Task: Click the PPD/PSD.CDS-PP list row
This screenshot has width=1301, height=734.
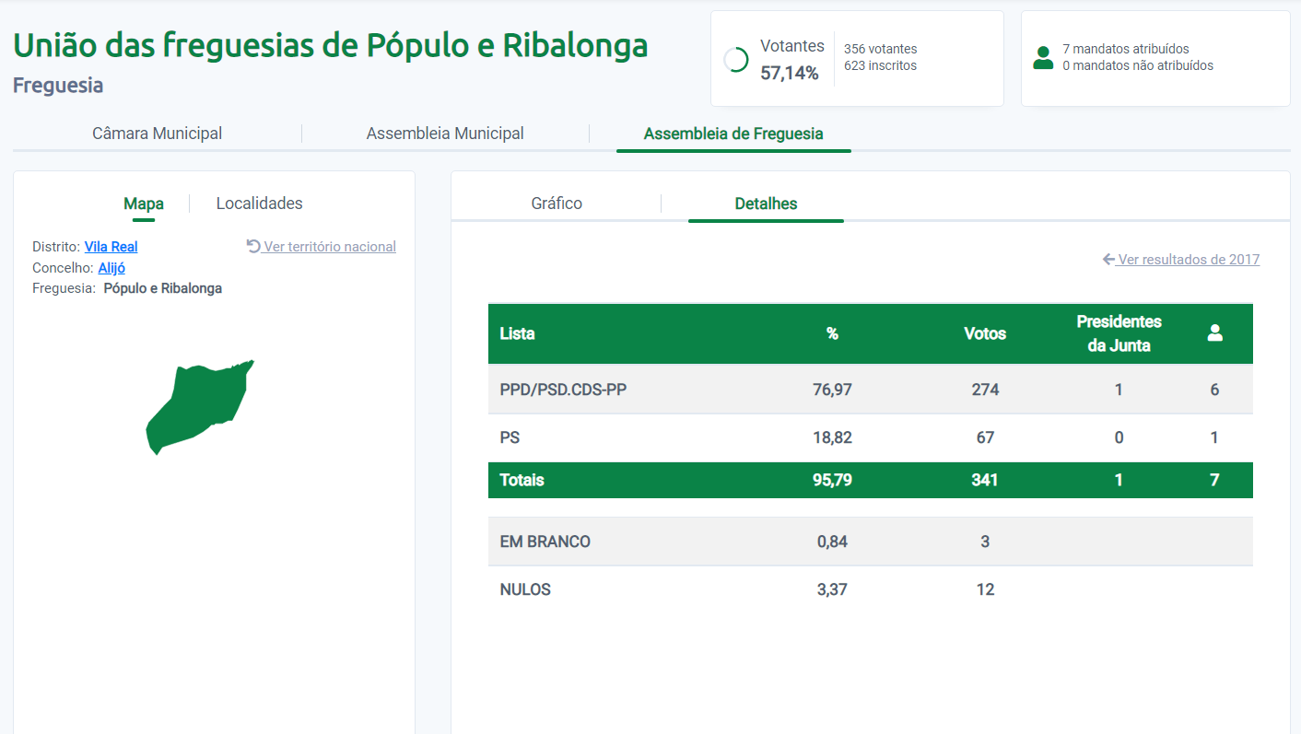Action: (x=563, y=390)
